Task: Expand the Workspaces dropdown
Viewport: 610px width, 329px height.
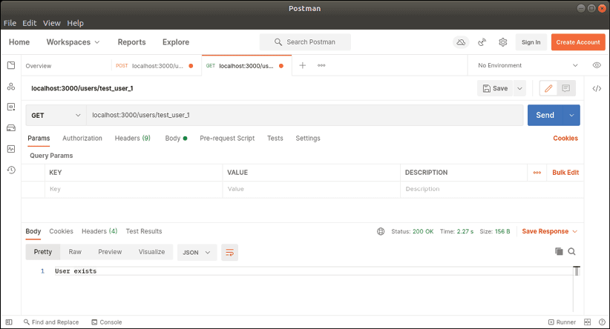Action: [73, 42]
